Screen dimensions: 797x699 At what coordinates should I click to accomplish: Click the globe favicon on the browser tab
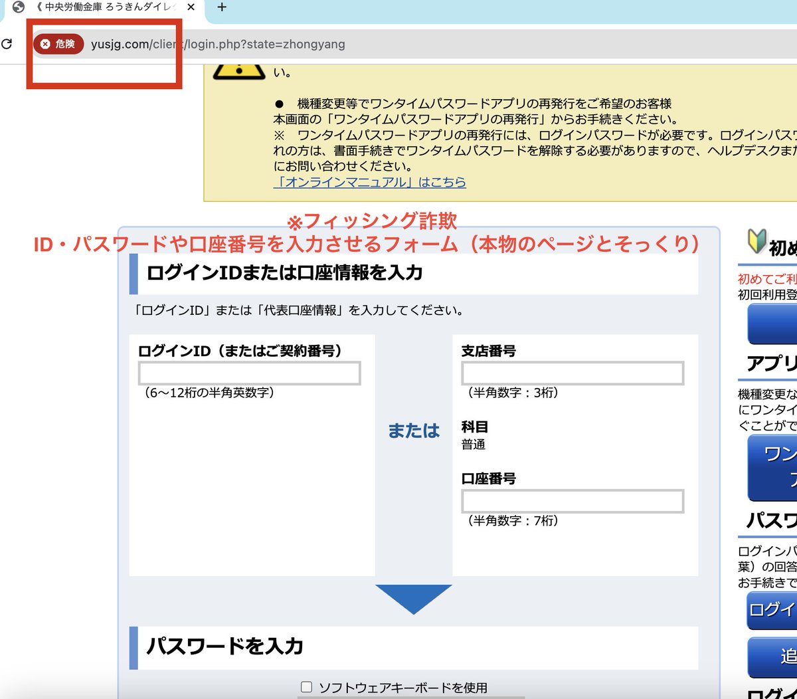pyautogui.click(x=19, y=7)
